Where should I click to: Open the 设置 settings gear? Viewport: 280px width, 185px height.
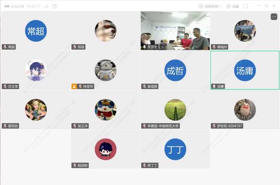(229, 7)
